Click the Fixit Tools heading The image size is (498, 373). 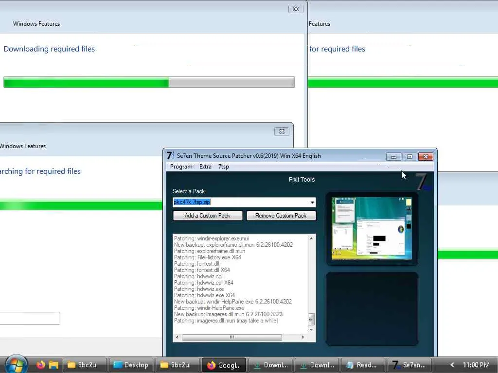(x=302, y=180)
